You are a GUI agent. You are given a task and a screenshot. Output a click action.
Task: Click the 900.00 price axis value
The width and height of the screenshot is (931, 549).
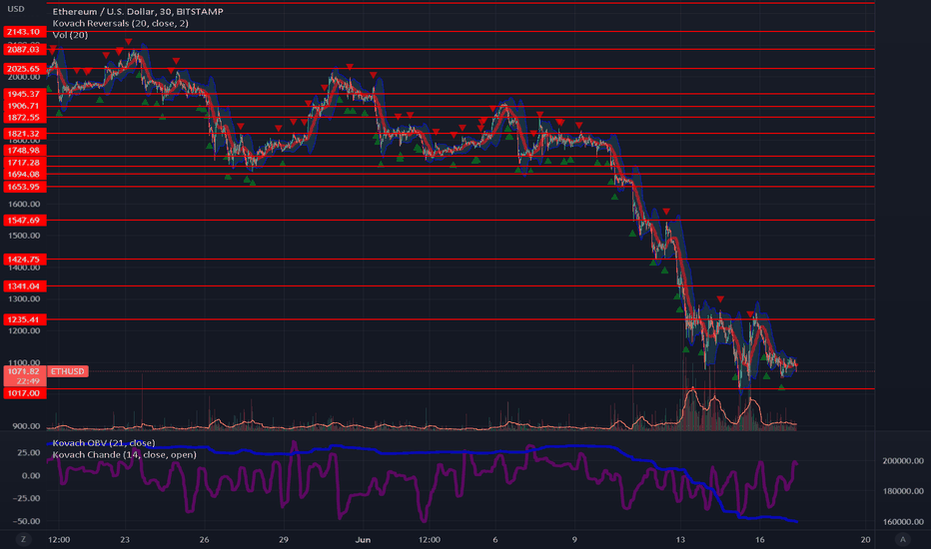[x=26, y=426]
